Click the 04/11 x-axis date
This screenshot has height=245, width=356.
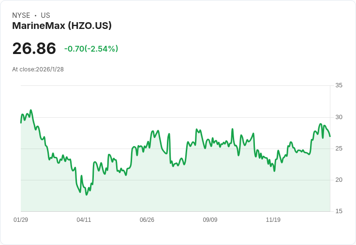tap(84, 220)
